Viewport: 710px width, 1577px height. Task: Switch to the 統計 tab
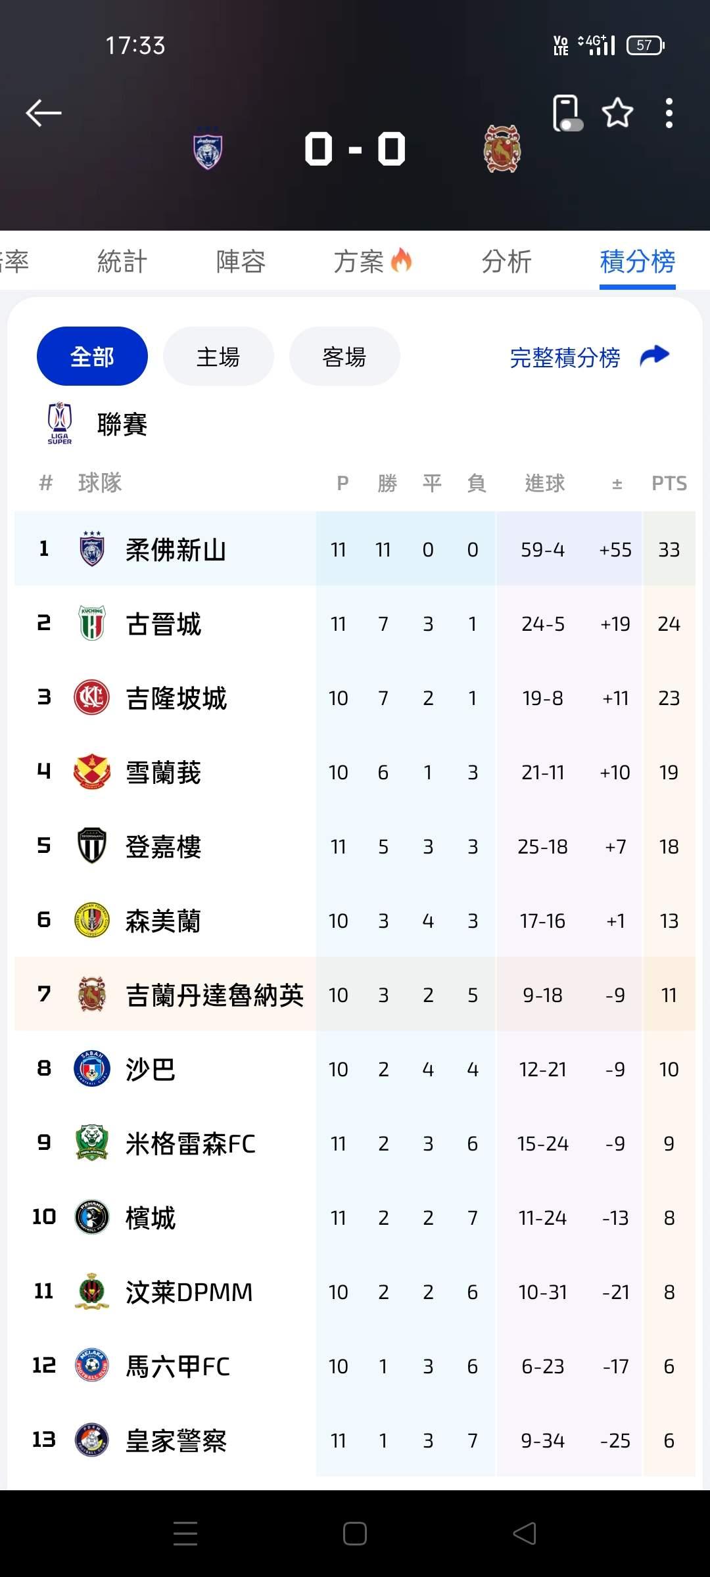[x=122, y=262]
